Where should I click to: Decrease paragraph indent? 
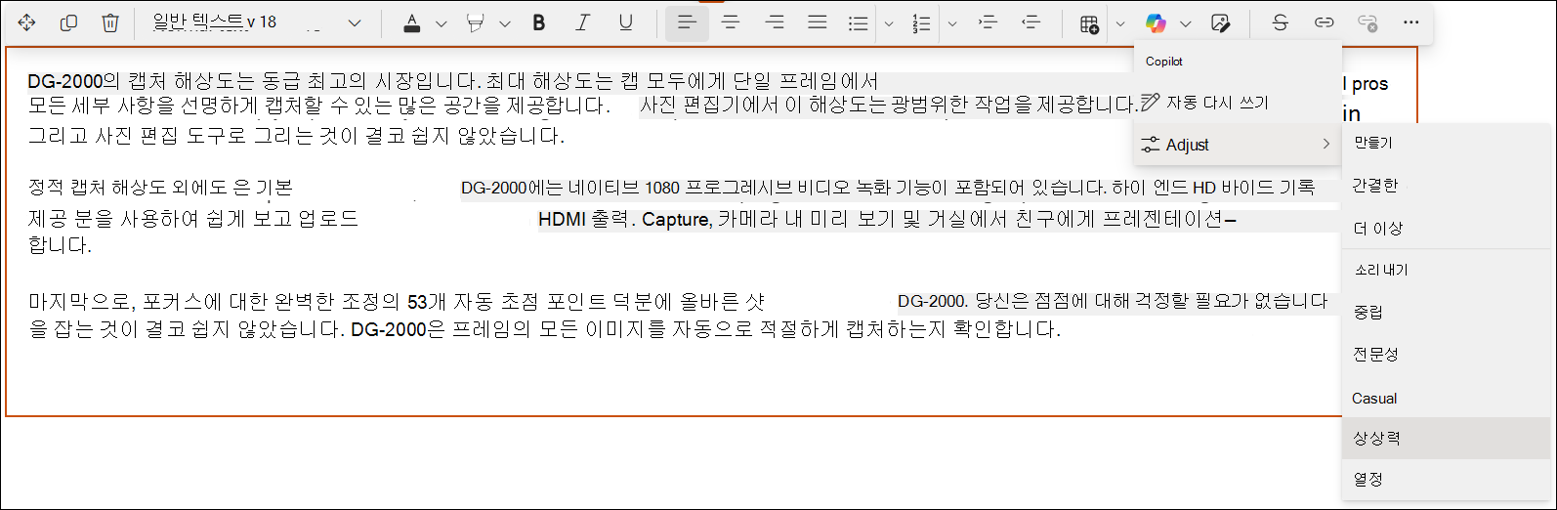tap(1031, 22)
